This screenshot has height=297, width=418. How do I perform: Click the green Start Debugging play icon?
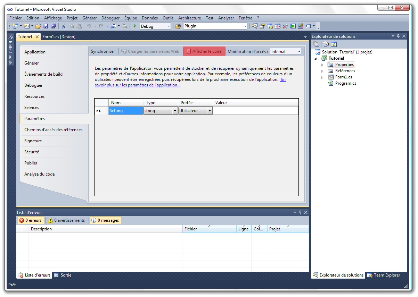[134, 26]
